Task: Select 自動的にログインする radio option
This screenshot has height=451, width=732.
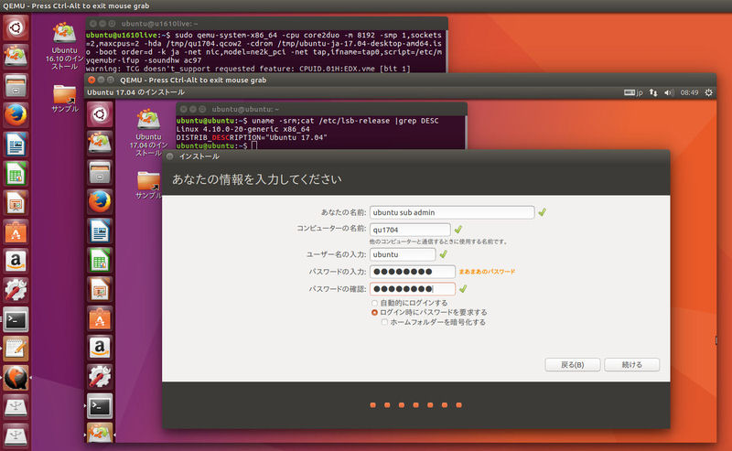Action: click(x=374, y=303)
